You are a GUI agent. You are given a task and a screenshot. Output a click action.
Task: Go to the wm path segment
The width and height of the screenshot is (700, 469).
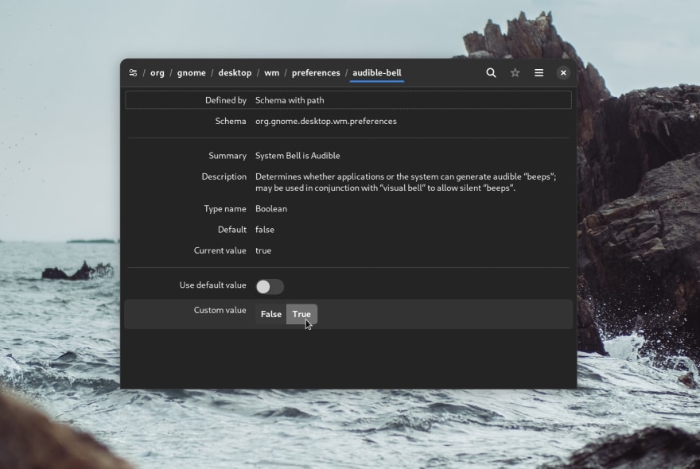pos(272,73)
